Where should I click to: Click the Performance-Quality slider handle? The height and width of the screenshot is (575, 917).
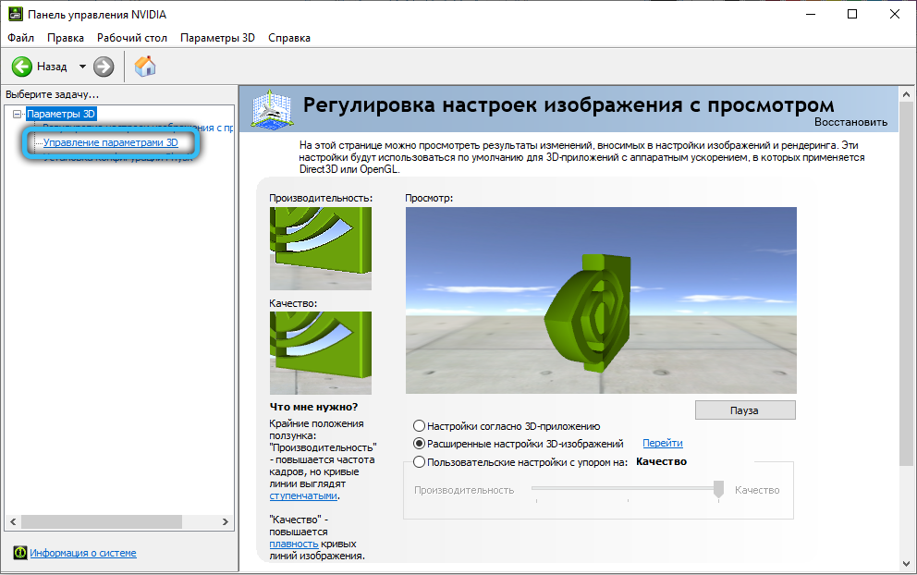tap(718, 490)
